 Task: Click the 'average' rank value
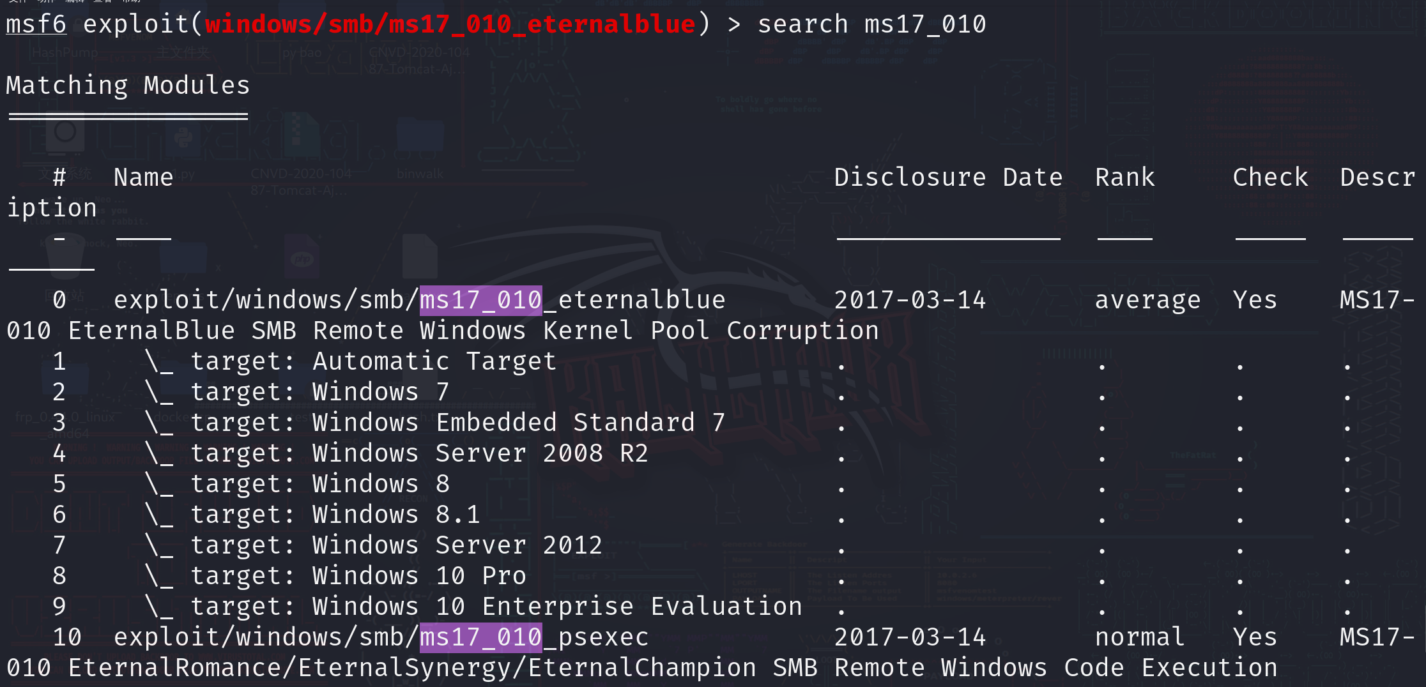1147,300
